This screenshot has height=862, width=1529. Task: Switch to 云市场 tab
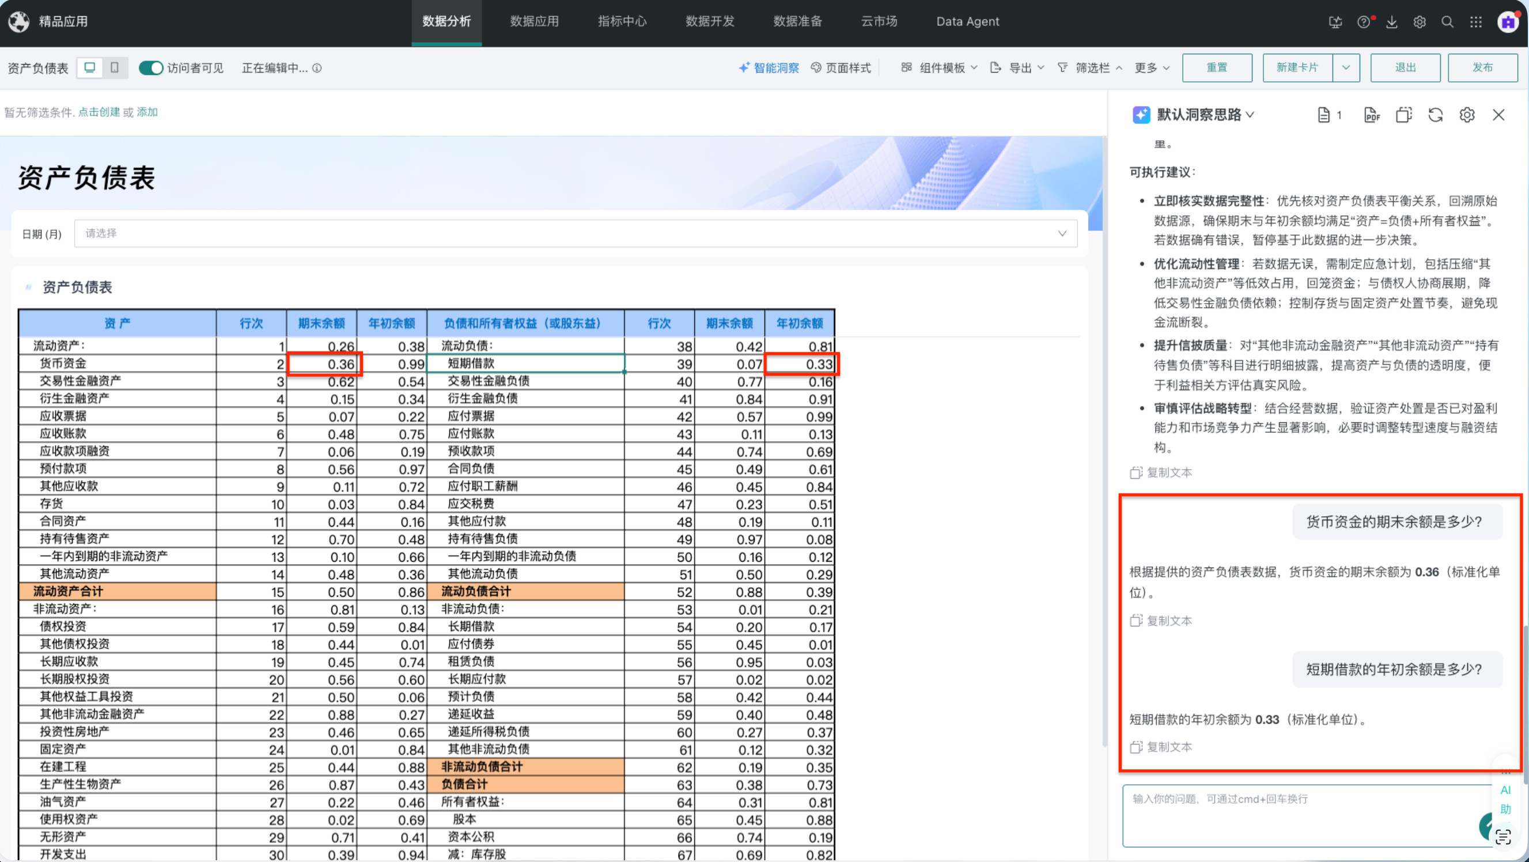[879, 22]
